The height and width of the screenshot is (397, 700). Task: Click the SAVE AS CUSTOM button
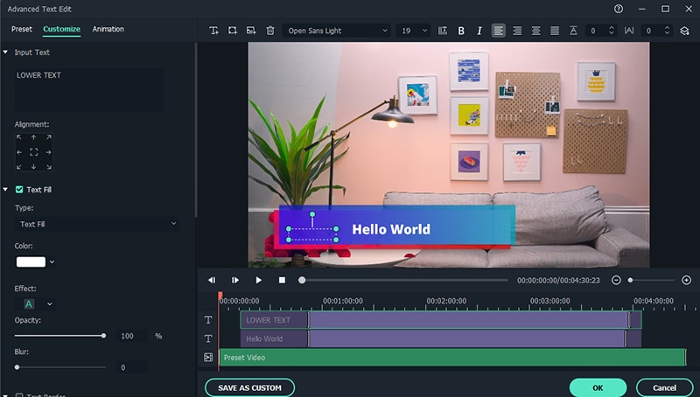coord(249,387)
